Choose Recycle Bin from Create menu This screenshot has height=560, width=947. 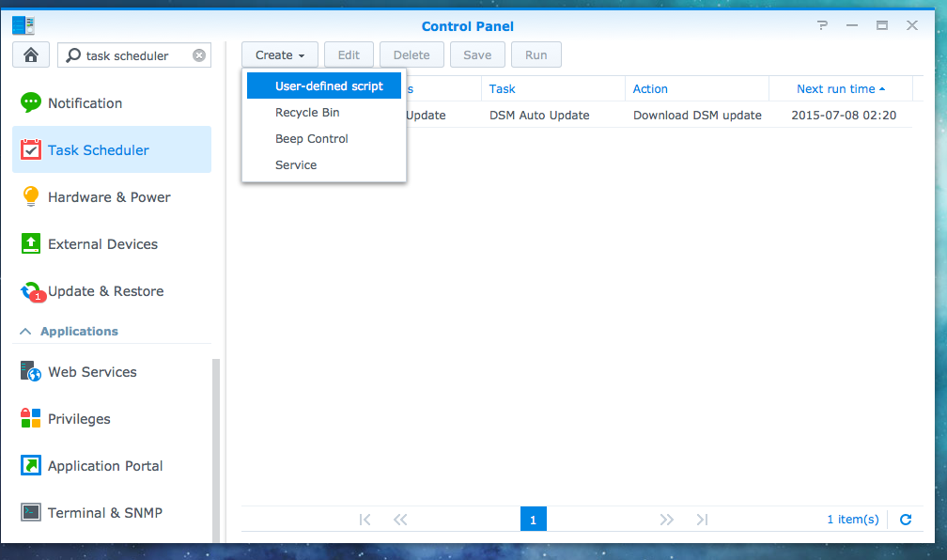(307, 113)
